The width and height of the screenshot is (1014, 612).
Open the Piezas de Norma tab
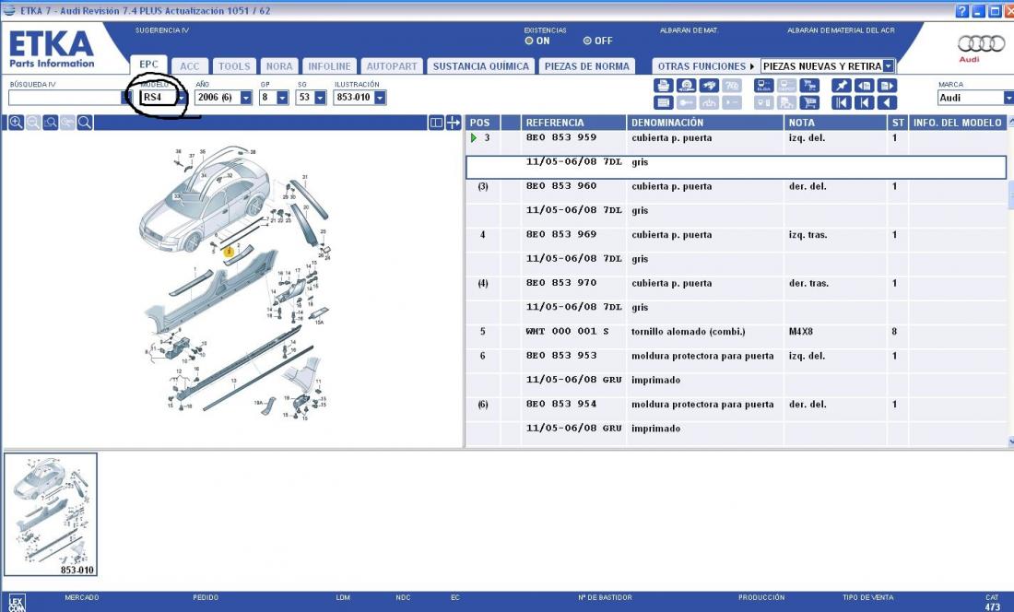(x=586, y=66)
